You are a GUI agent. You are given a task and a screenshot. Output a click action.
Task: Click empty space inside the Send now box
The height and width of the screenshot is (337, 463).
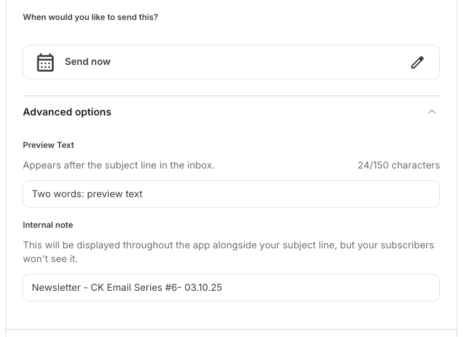pyautogui.click(x=260, y=62)
